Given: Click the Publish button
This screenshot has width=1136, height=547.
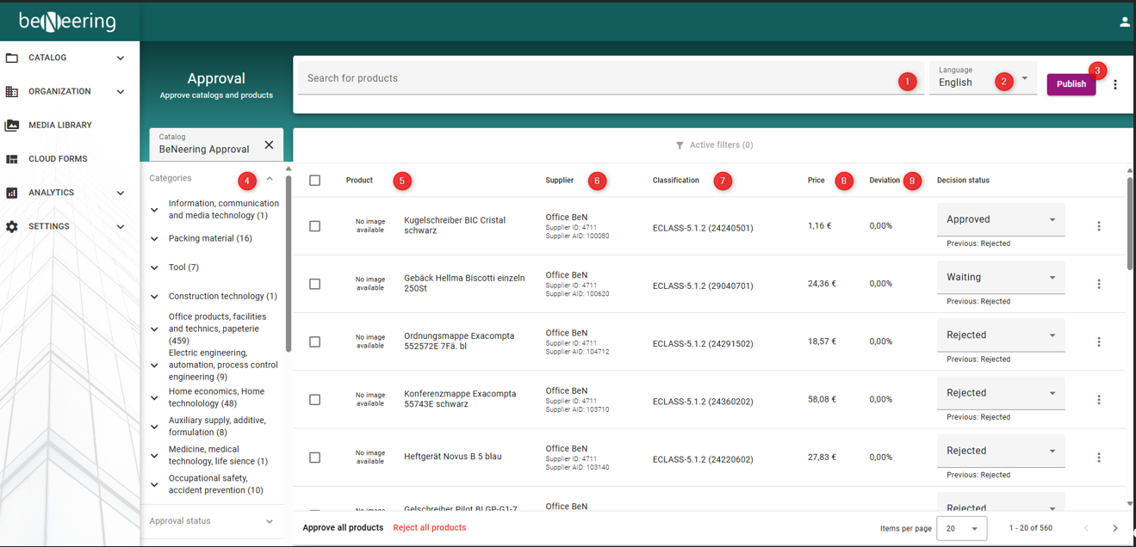Looking at the screenshot, I should click(x=1071, y=84).
